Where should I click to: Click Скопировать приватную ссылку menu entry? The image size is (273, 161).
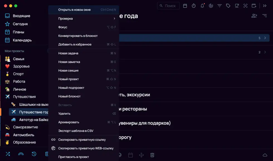pyautogui.click(x=82, y=140)
